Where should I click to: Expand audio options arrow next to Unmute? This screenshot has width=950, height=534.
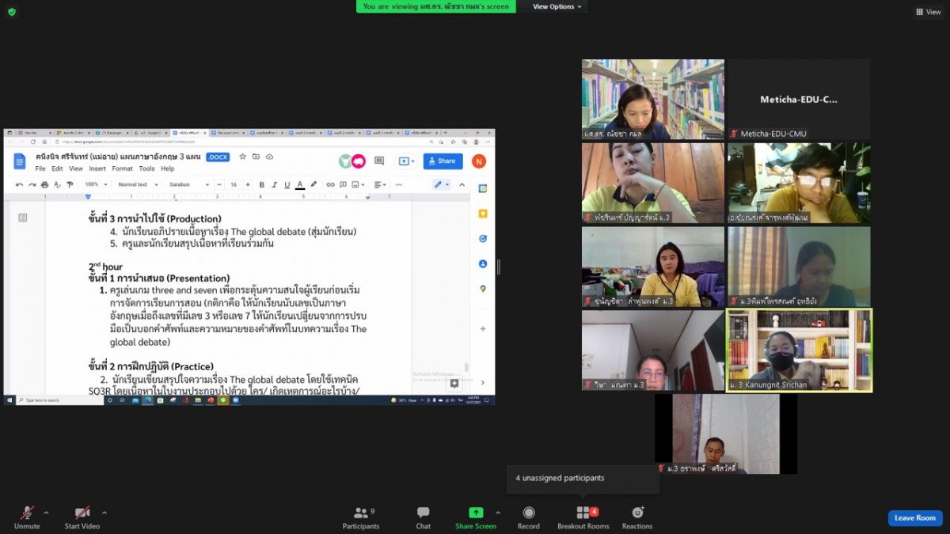pos(46,513)
